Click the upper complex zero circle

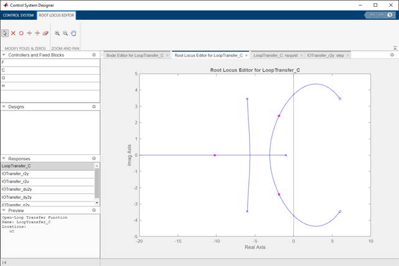click(340, 99)
